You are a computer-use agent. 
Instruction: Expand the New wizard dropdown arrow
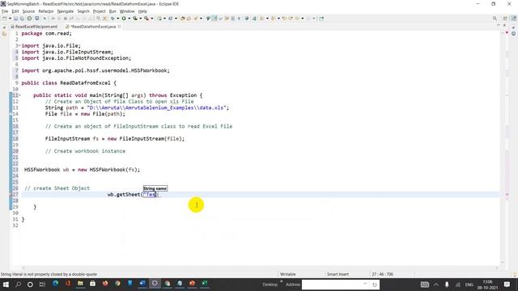pos(10,19)
